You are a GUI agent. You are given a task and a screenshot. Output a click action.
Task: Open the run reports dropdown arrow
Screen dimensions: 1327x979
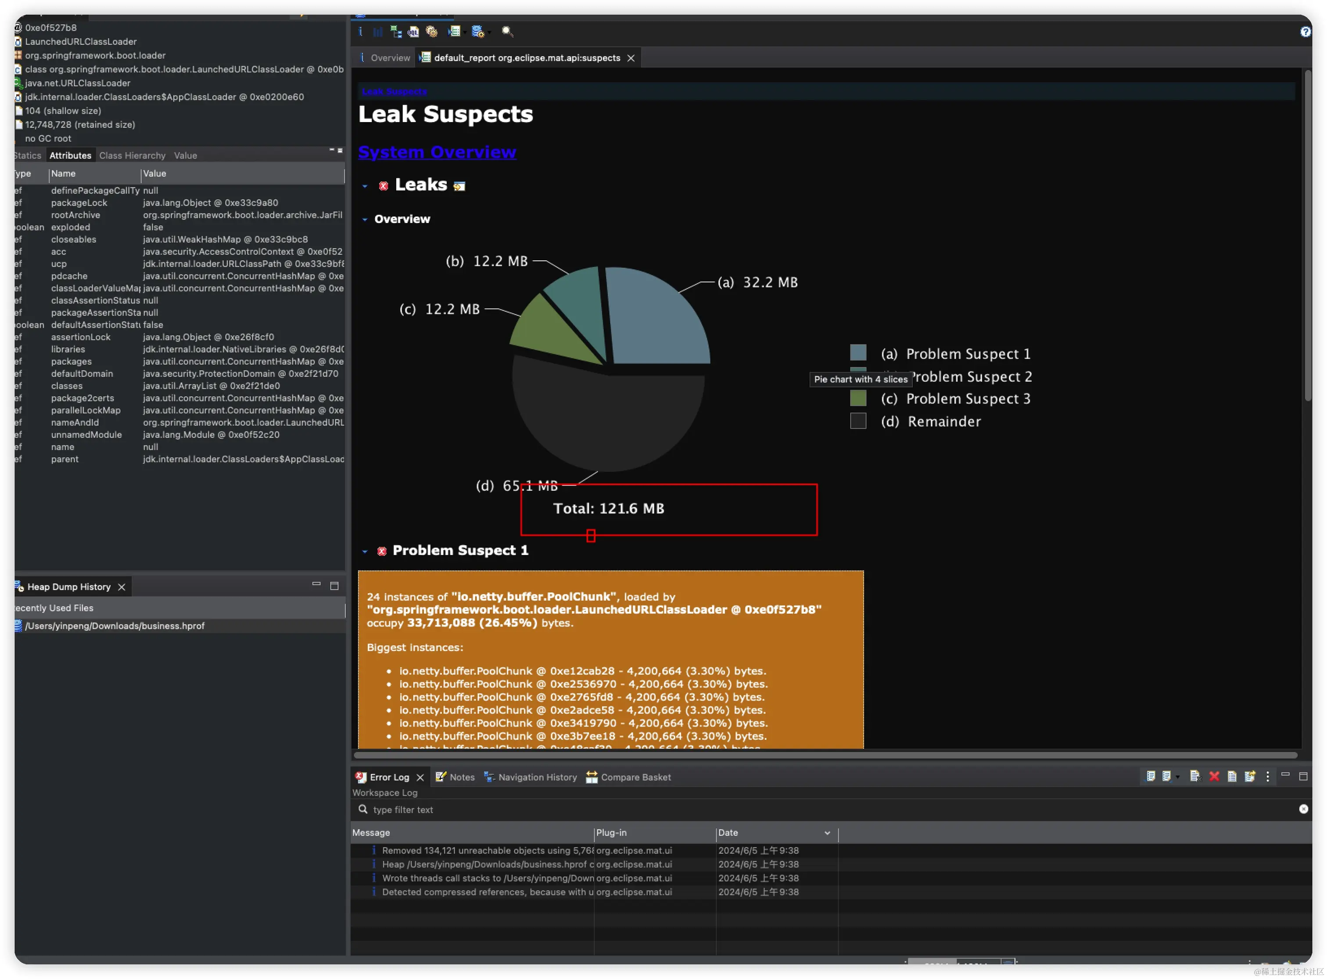pyautogui.click(x=465, y=32)
